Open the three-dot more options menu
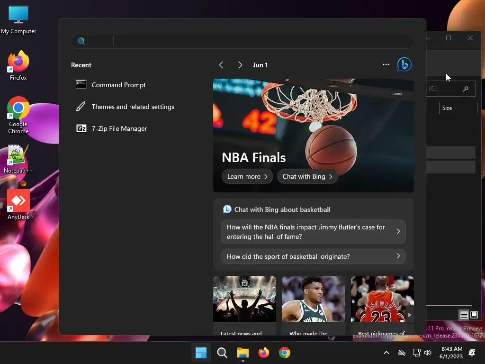Screen dimensions: 485x364 386,64
